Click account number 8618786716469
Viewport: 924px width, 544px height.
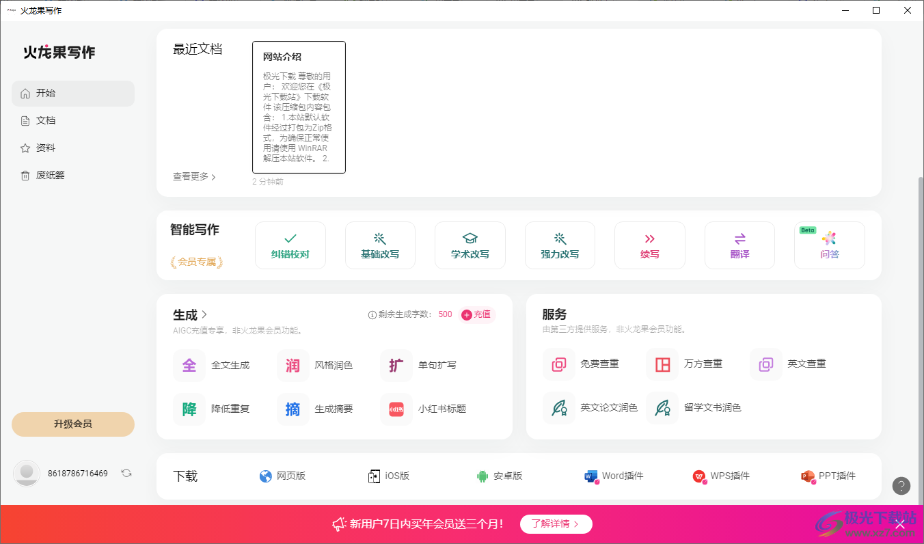(78, 474)
